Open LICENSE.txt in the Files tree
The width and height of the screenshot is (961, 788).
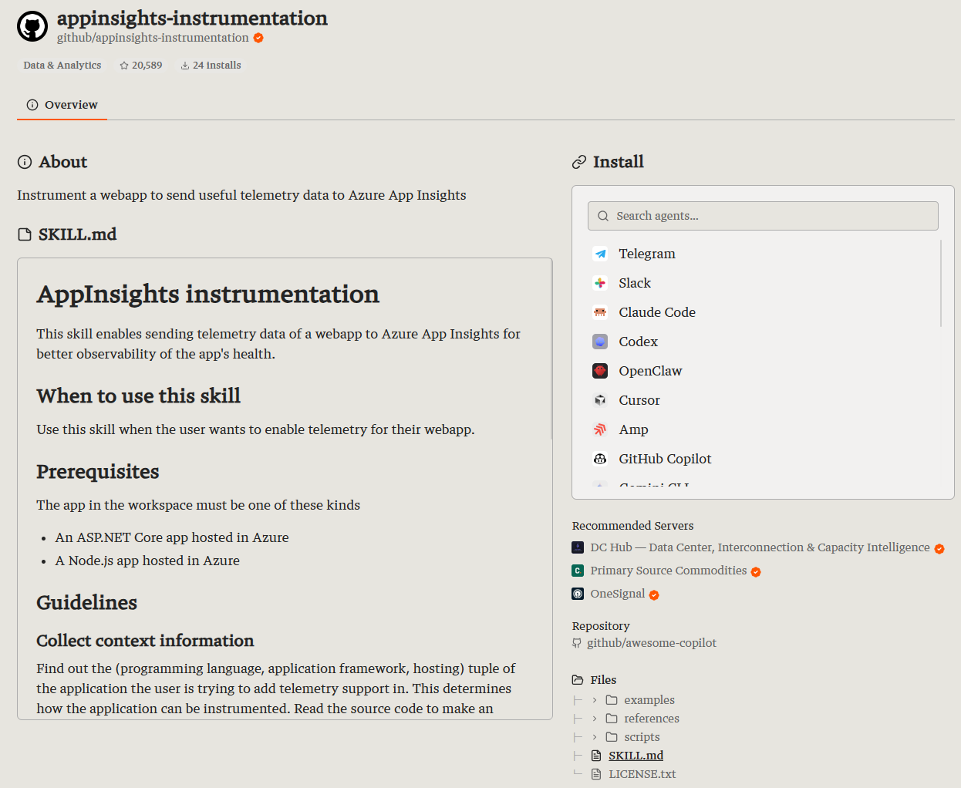coord(642,774)
